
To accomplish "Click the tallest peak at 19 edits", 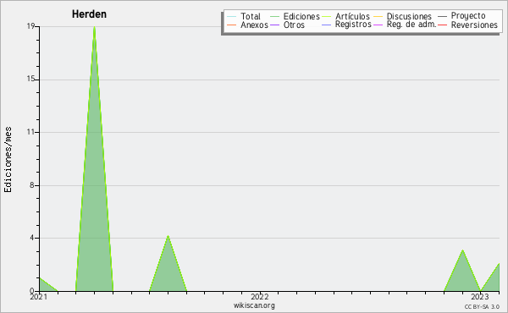I will (94, 28).
